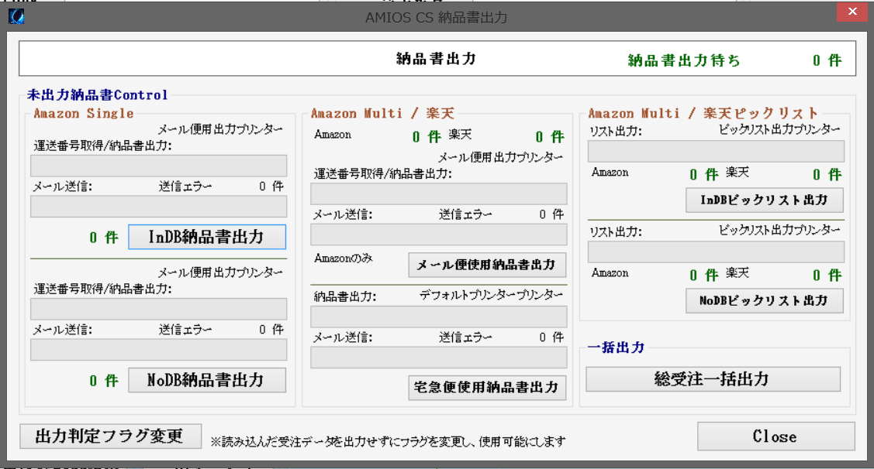Click the Close button at bottom right
This screenshot has height=469, width=874.
click(775, 436)
